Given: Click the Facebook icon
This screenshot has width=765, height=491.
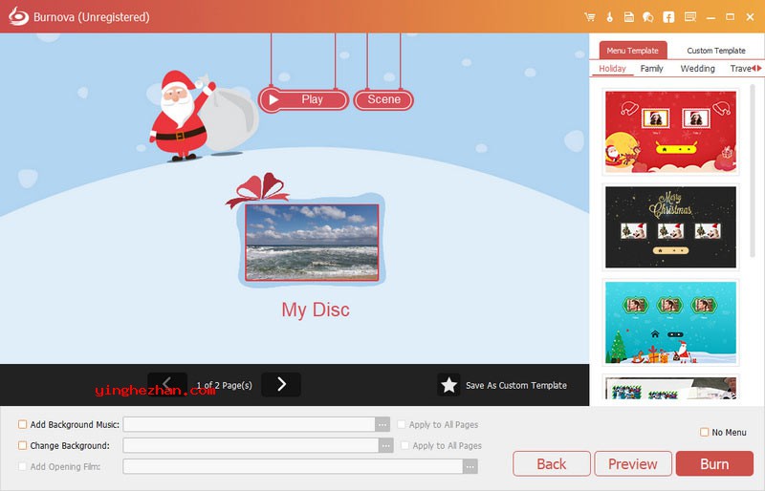Looking at the screenshot, I should 668,17.
